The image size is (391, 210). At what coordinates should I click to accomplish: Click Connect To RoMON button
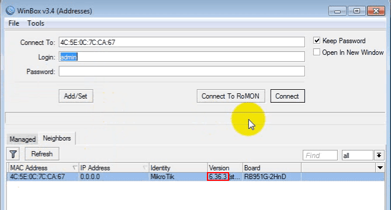tap(231, 96)
